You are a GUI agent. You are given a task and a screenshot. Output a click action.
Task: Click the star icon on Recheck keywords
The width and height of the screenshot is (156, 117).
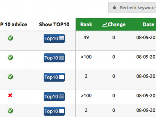coord(114,8)
